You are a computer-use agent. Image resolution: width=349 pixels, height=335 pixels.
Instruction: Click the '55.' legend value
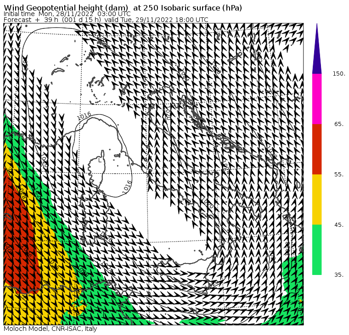[339, 175]
